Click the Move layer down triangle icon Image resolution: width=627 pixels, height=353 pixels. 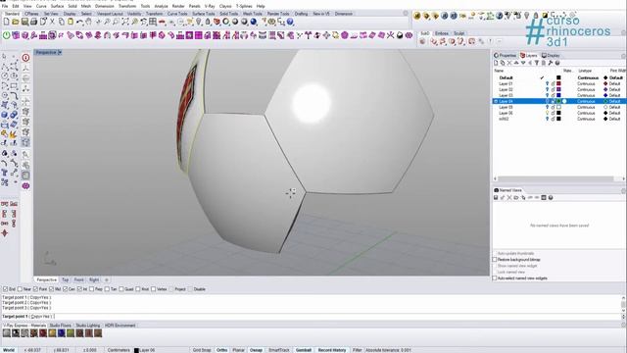[x=523, y=63]
